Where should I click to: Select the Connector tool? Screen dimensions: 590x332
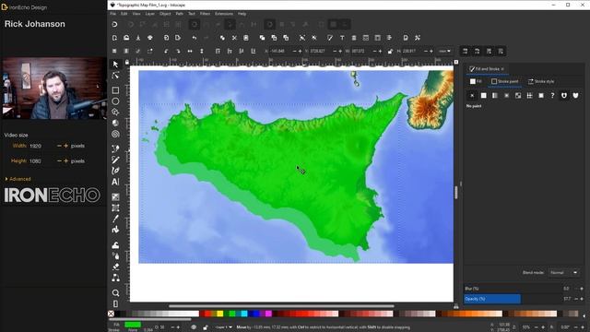pyautogui.click(x=115, y=279)
